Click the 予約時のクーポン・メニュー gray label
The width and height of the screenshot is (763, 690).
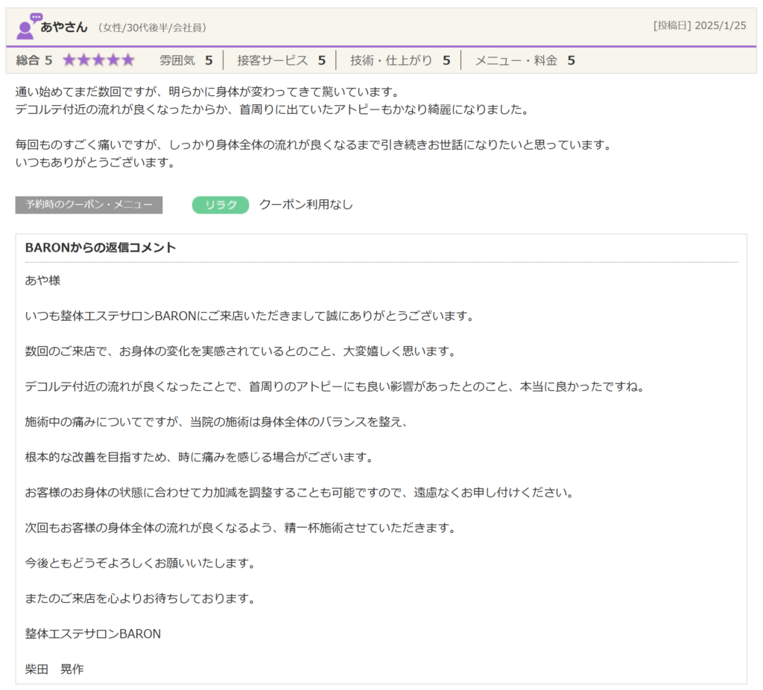coord(89,205)
